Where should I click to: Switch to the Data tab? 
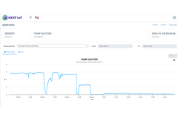pos(21,52)
